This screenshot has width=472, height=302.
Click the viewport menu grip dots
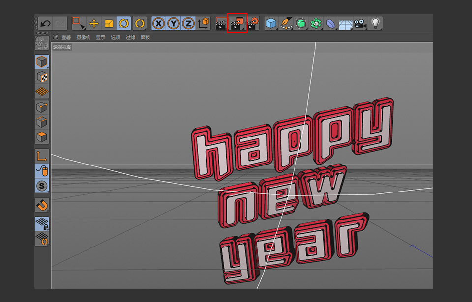tap(56, 37)
